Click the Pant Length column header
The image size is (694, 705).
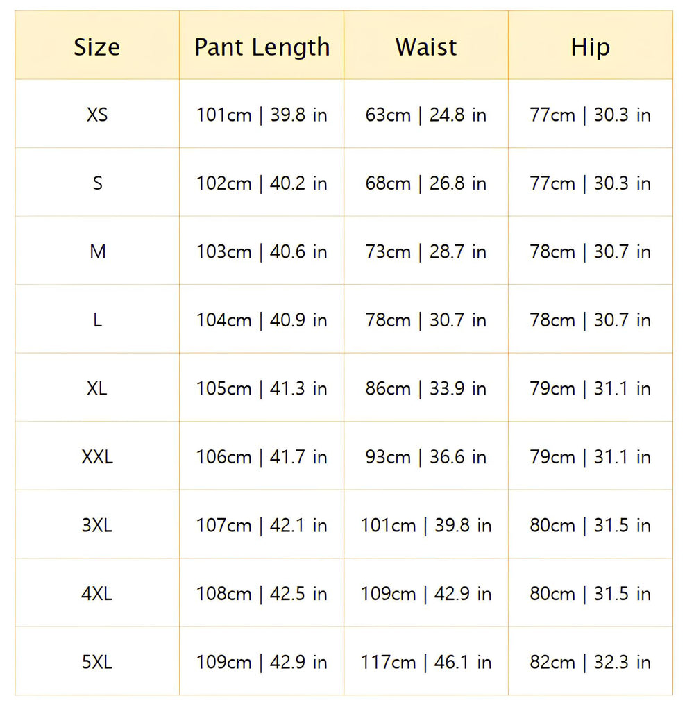pyautogui.click(x=262, y=47)
